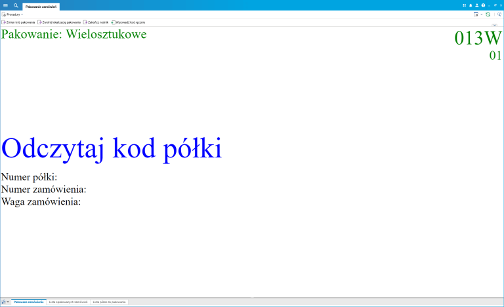The image size is (504, 307).
Task: Expand the arrow next to layout icon
Action: [x=482, y=14]
